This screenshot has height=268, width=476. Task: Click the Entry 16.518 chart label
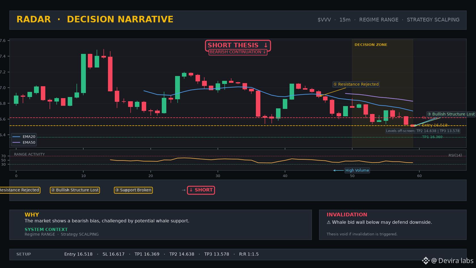coord(435,125)
